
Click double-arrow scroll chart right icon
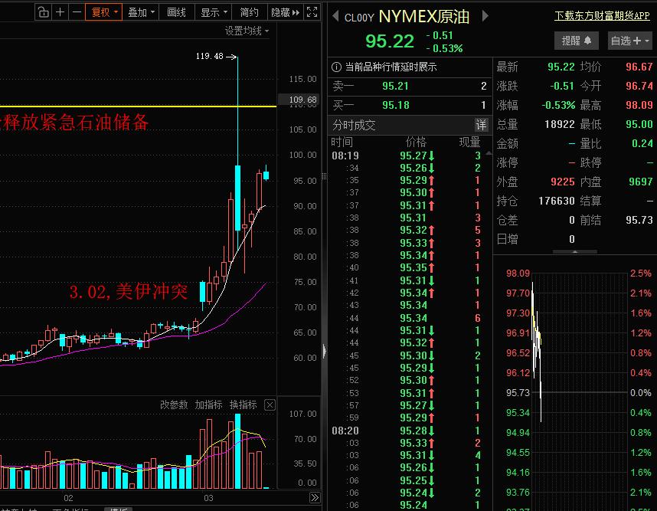pyautogui.click(x=315, y=497)
